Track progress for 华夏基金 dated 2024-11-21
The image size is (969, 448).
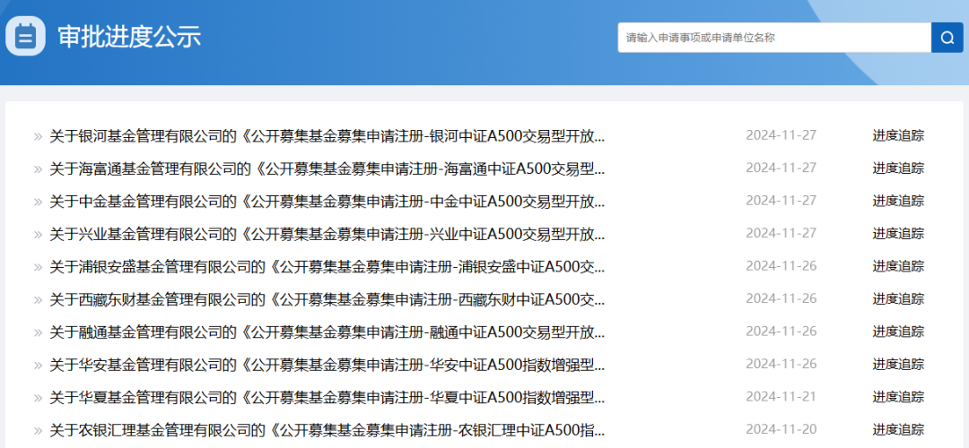point(898,397)
